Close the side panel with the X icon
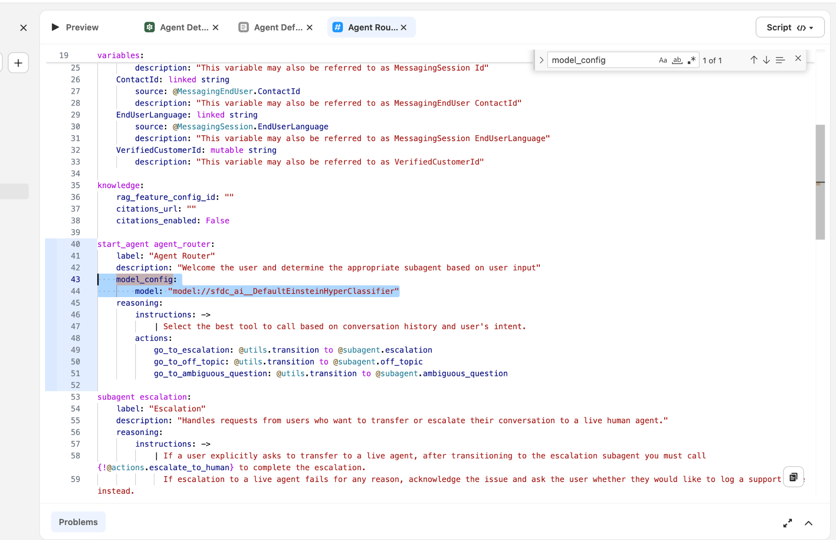This screenshot has width=836, height=540. point(23,28)
